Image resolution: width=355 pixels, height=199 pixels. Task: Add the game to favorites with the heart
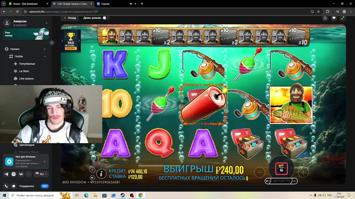(x=334, y=18)
